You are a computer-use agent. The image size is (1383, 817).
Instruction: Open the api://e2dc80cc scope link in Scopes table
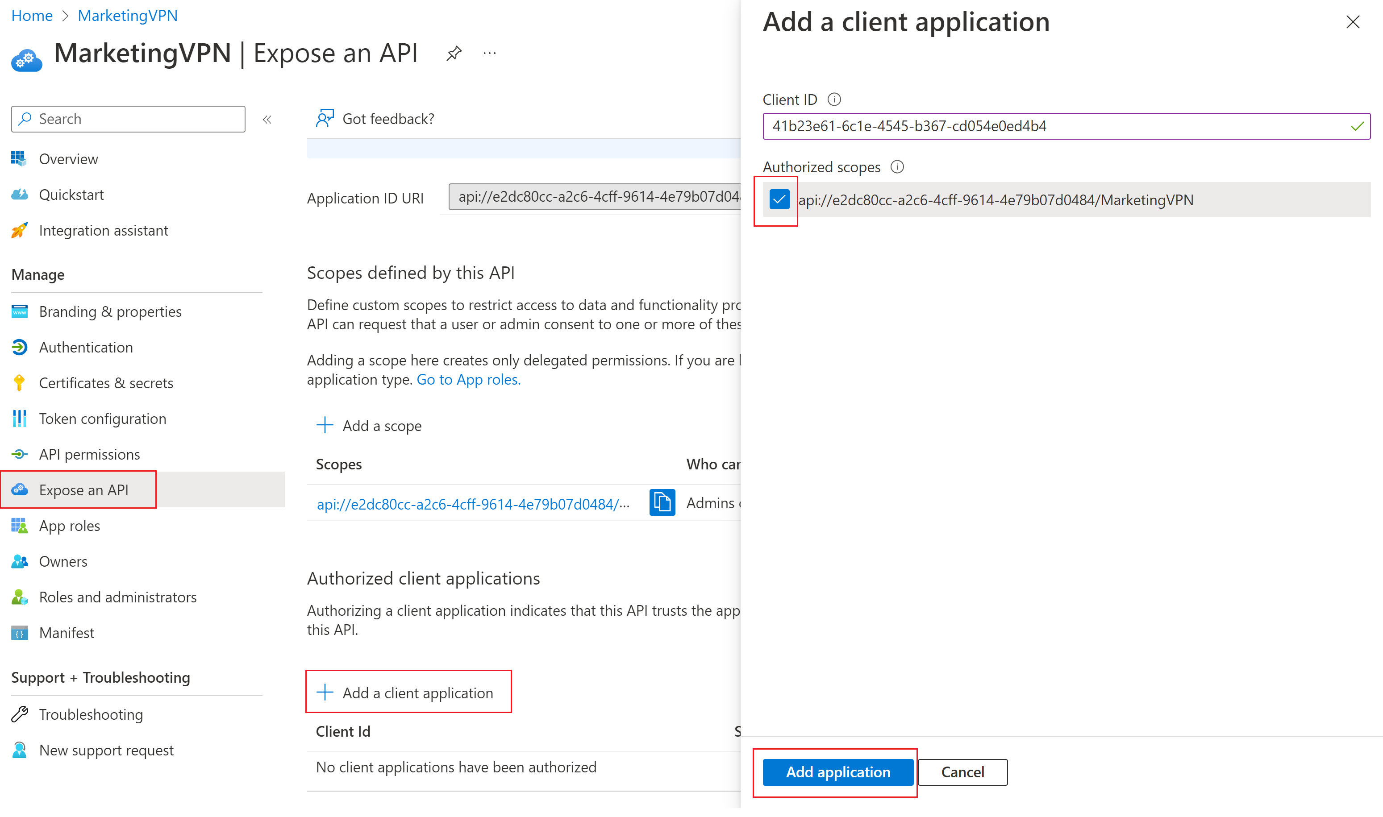click(x=473, y=504)
